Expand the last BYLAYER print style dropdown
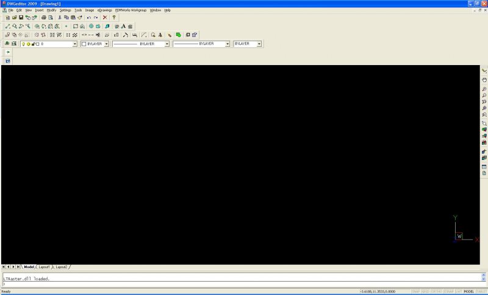The width and height of the screenshot is (488, 295). [259, 44]
